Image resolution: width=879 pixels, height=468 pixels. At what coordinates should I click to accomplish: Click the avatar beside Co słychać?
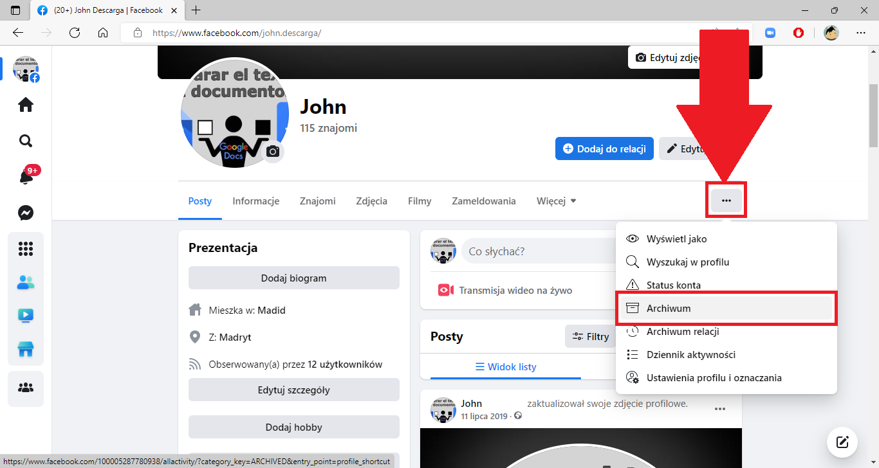click(x=443, y=251)
